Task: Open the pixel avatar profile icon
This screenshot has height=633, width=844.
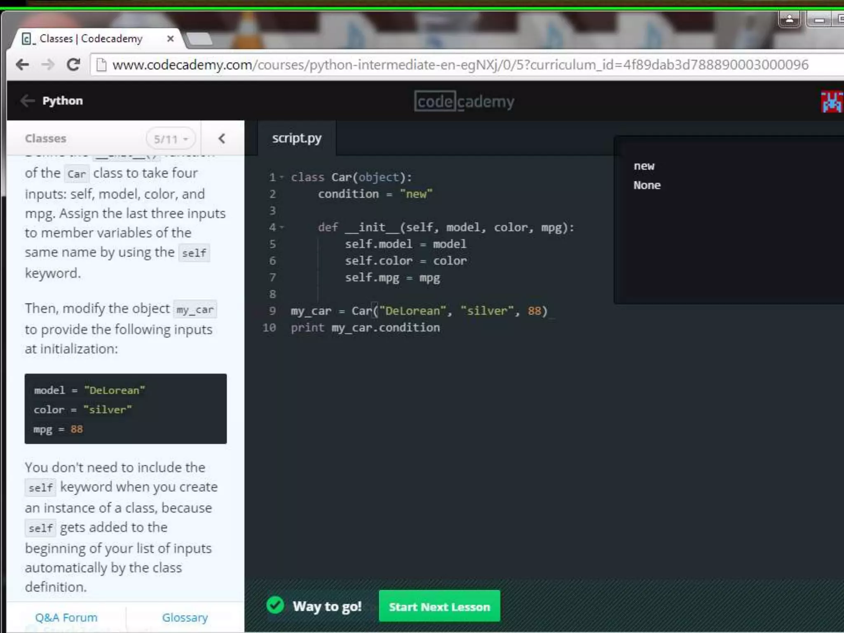Action: [832, 102]
